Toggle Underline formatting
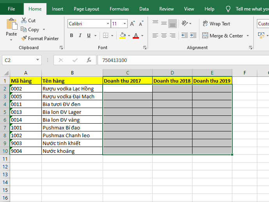Screen dimensions: 269x202 (x=89, y=35)
